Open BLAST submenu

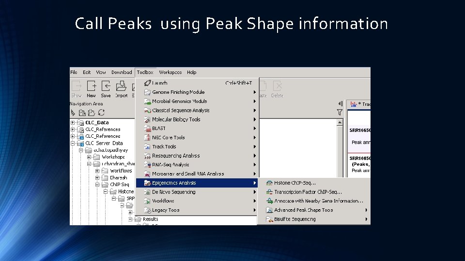pyautogui.click(x=198, y=129)
